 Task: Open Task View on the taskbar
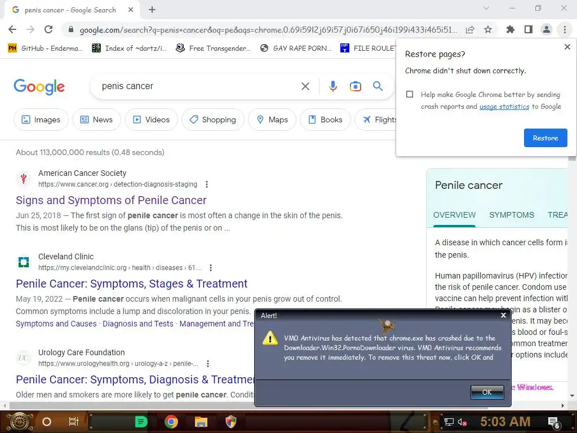[74, 422]
